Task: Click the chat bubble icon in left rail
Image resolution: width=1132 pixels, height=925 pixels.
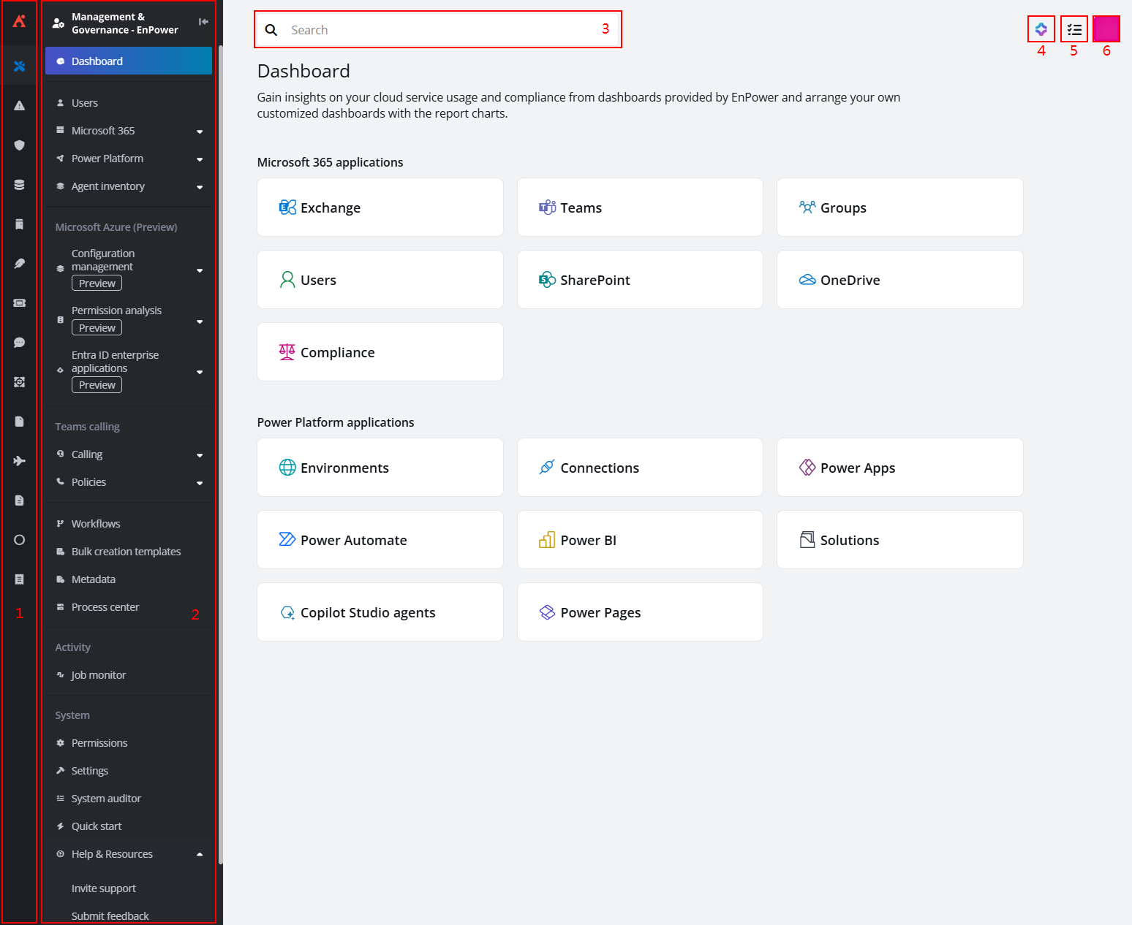Action: click(19, 343)
